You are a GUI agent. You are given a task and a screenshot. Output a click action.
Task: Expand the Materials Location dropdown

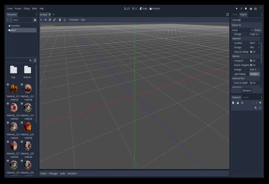255,43
